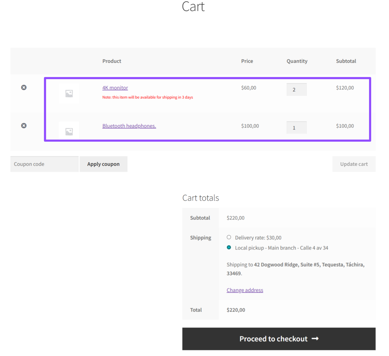Open the 4K monitor product page
The height and width of the screenshot is (356, 389).
click(x=115, y=88)
